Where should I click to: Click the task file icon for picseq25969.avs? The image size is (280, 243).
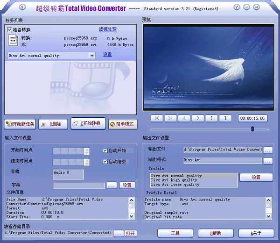(x=13, y=40)
